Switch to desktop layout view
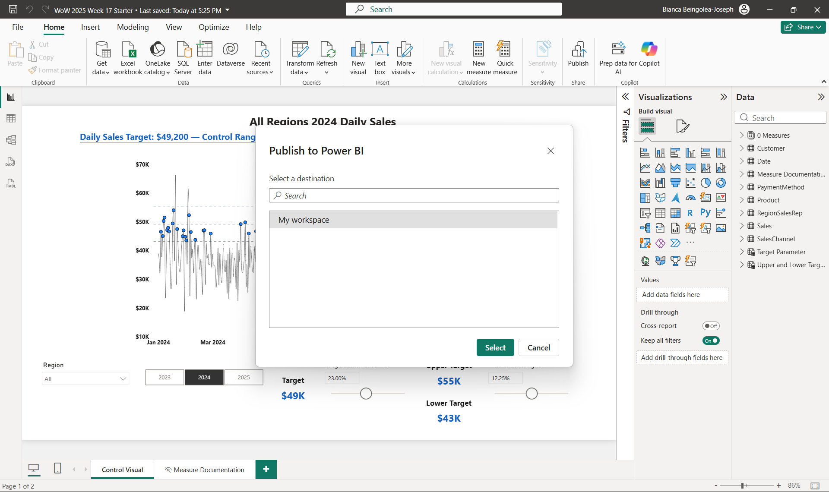829x492 pixels. pos(33,468)
